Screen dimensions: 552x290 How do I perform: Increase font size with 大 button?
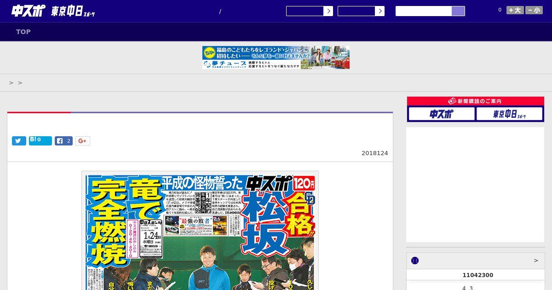(x=515, y=10)
